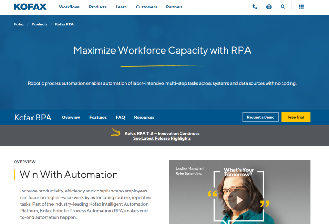
Task: Expand the Customers navigation menu
Action: click(147, 7)
